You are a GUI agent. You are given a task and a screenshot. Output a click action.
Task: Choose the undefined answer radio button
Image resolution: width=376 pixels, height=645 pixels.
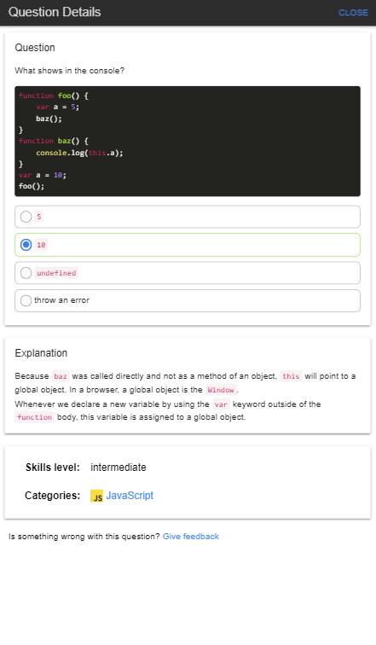[26, 273]
